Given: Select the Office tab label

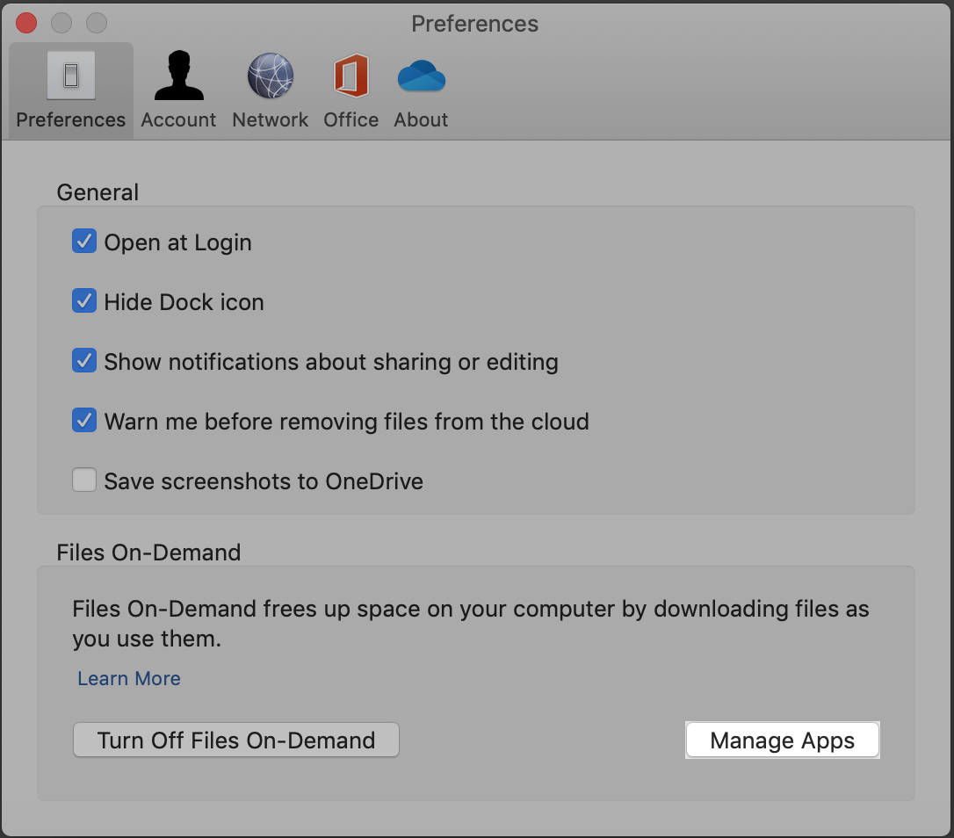Looking at the screenshot, I should [x=351, y=119].
